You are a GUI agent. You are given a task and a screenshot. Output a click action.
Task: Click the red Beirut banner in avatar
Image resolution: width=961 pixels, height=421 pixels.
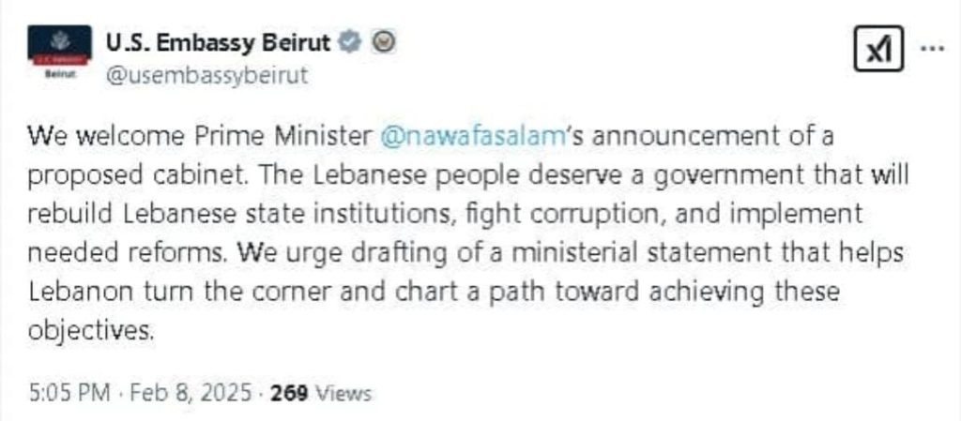point(61,58)
